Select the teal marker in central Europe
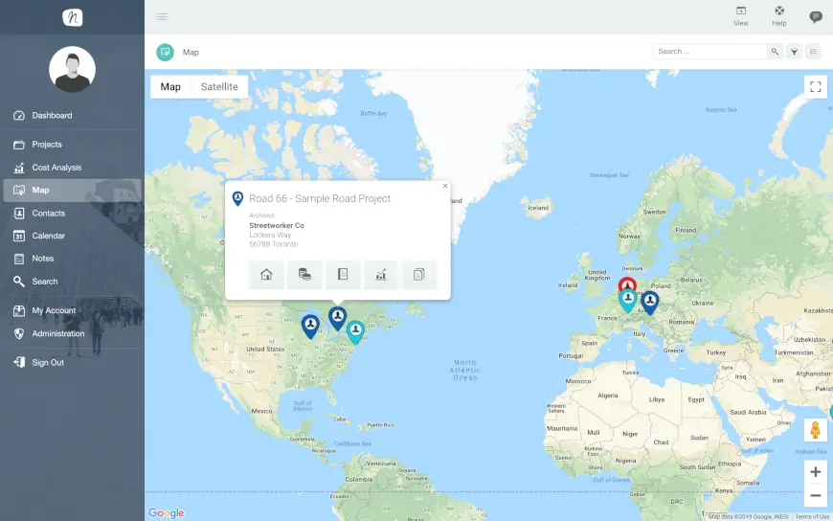833x521 pixels. 628,301
